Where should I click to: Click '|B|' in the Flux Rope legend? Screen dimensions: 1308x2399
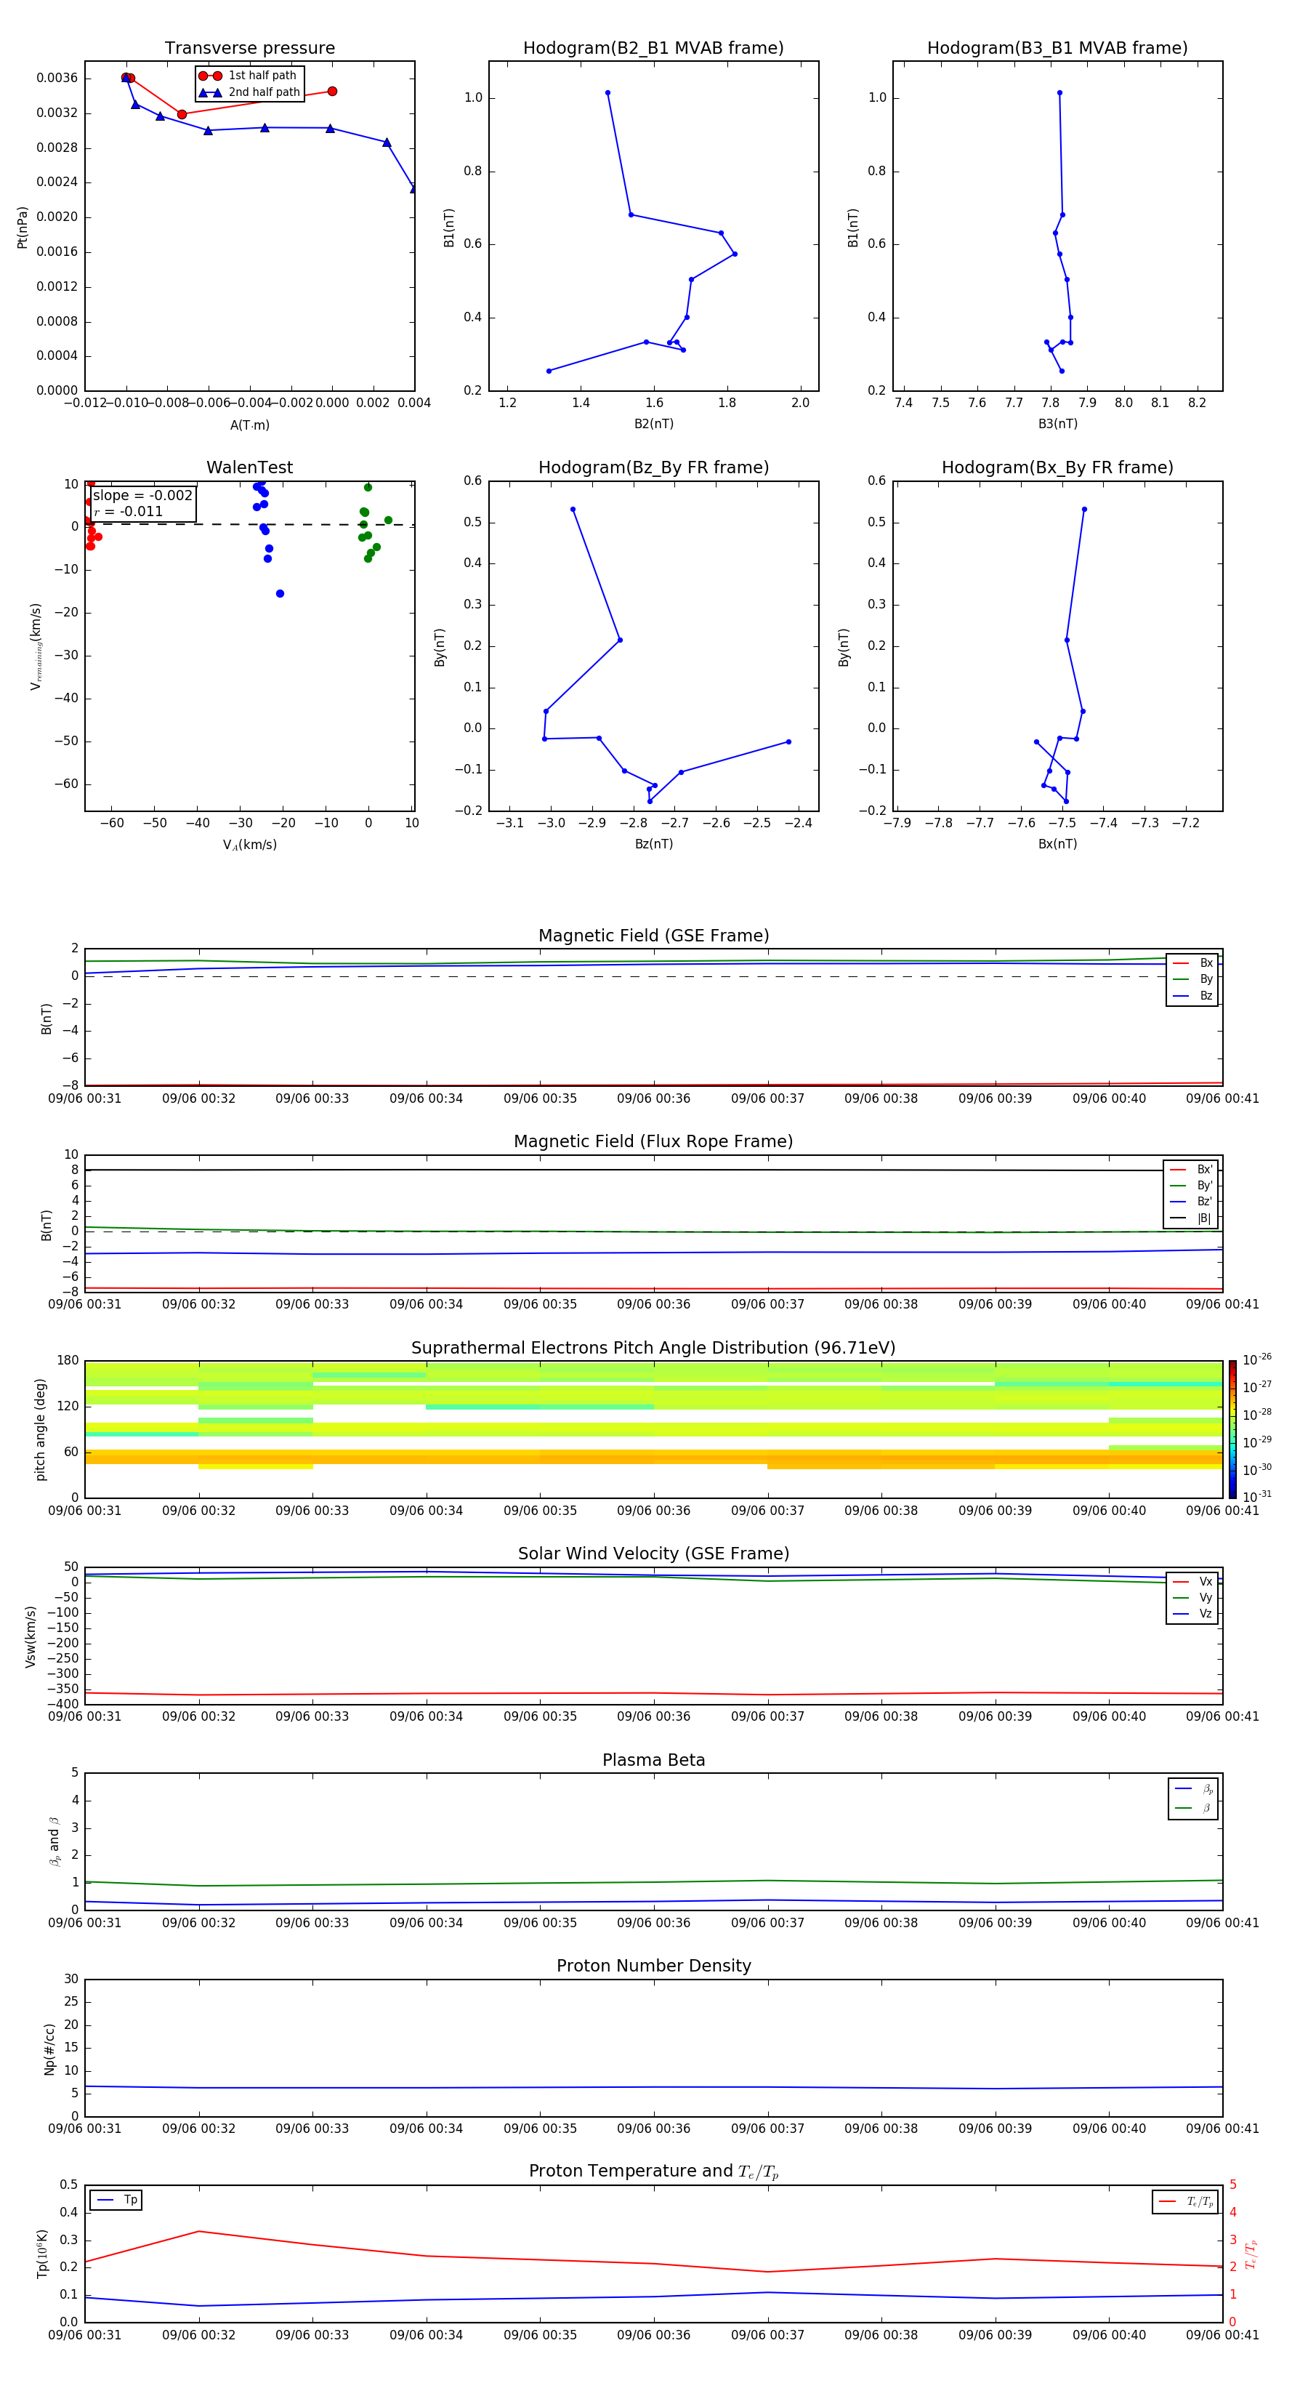tap(1191, 1218)
